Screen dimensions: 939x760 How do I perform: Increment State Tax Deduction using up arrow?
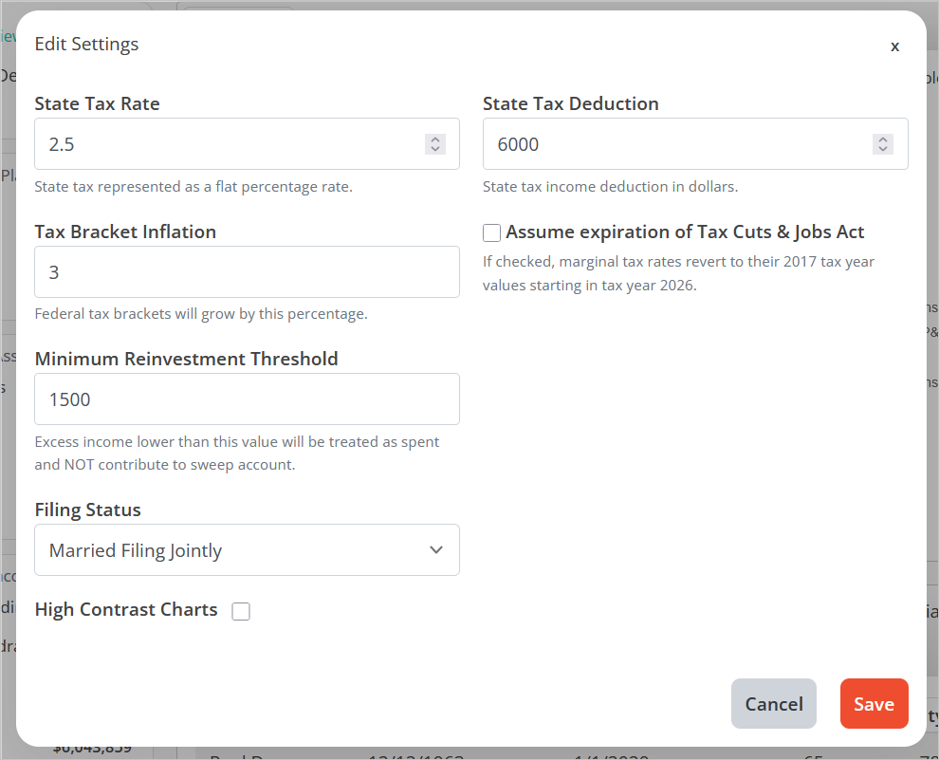pyautogui.click(x=883, y=139)
